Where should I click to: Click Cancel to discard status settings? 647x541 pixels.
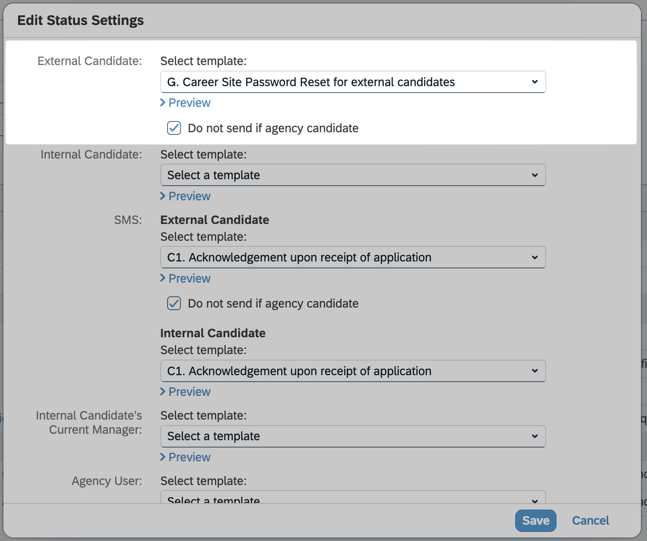(x=590, y=520)
